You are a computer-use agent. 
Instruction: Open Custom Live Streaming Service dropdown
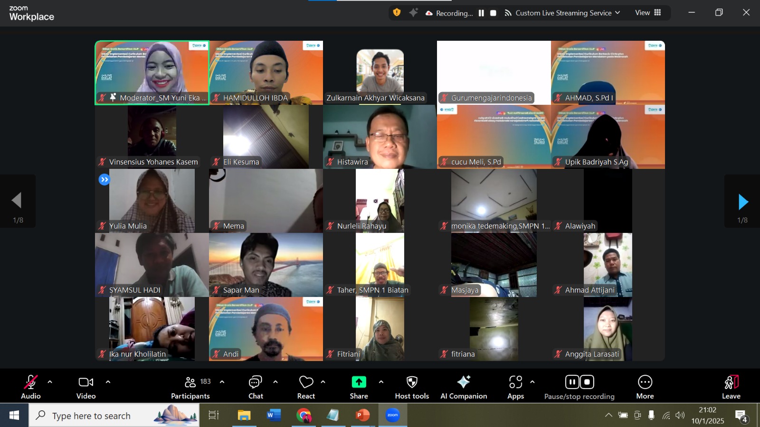(x=563, y=13)
